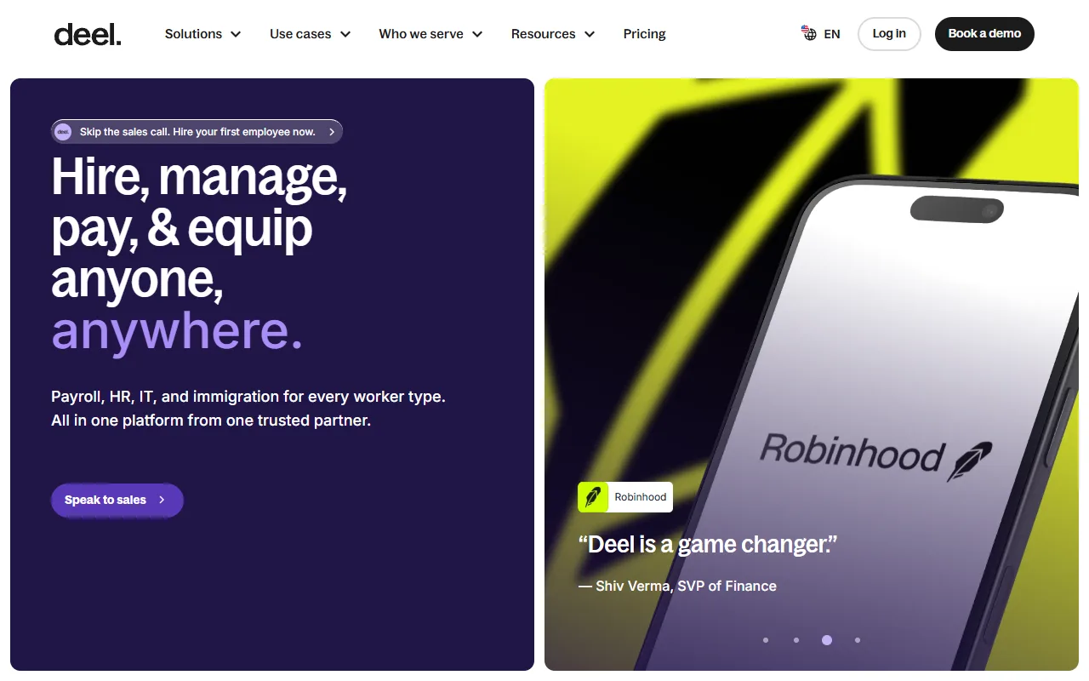
Task: Click the arrow in the Skip the sales call banner
Action: (x=332, y=132)
